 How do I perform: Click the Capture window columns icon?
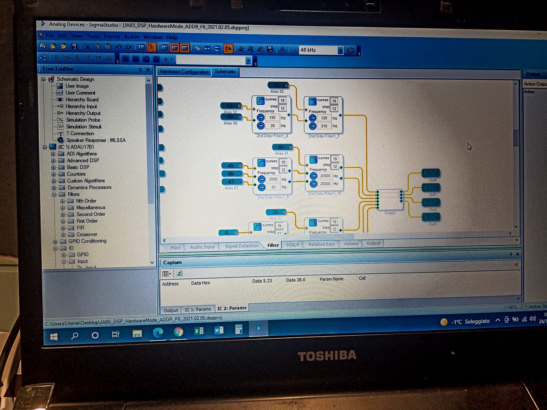pos(166,274)
